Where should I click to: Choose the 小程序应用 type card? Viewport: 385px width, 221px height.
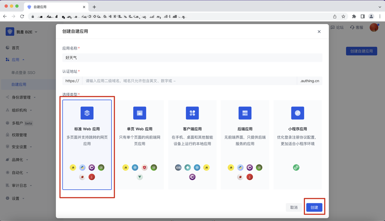pos(297,145)
